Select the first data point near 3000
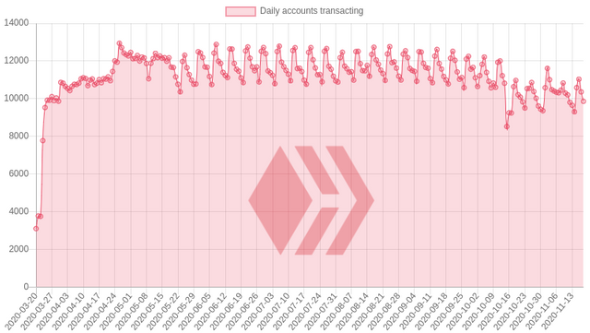The width and height of the screenshot is (590, 333). (36, 229)
